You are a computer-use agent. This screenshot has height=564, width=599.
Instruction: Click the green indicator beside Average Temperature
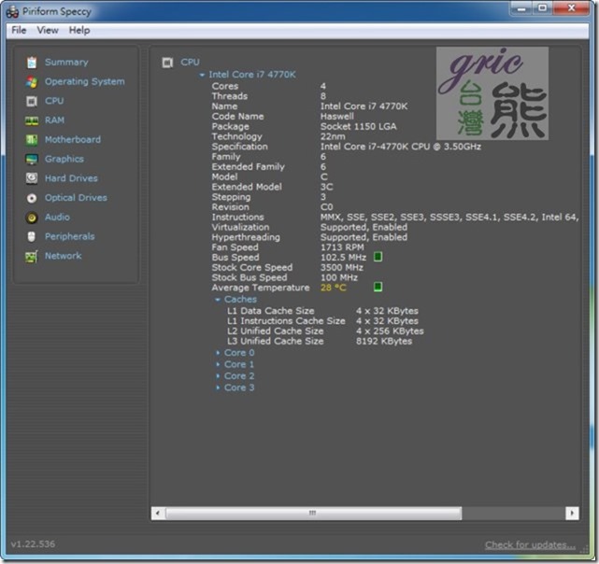[378, 288]
